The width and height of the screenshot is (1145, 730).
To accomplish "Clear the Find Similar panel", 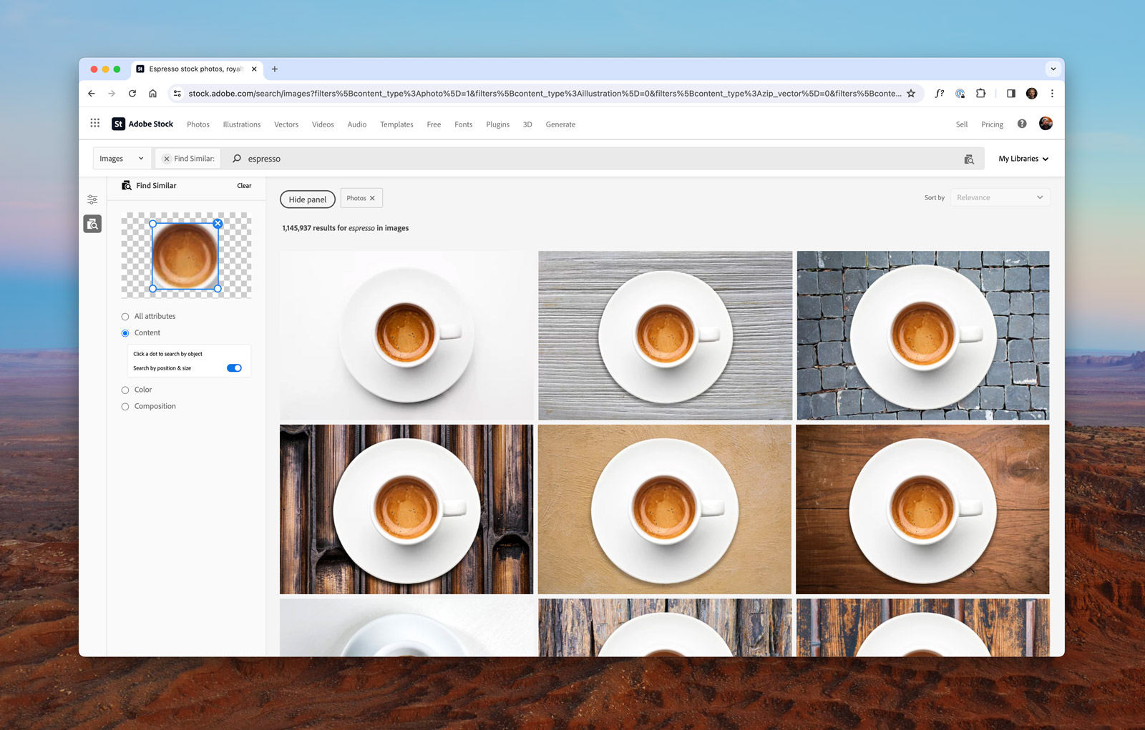I will [244, 186].
